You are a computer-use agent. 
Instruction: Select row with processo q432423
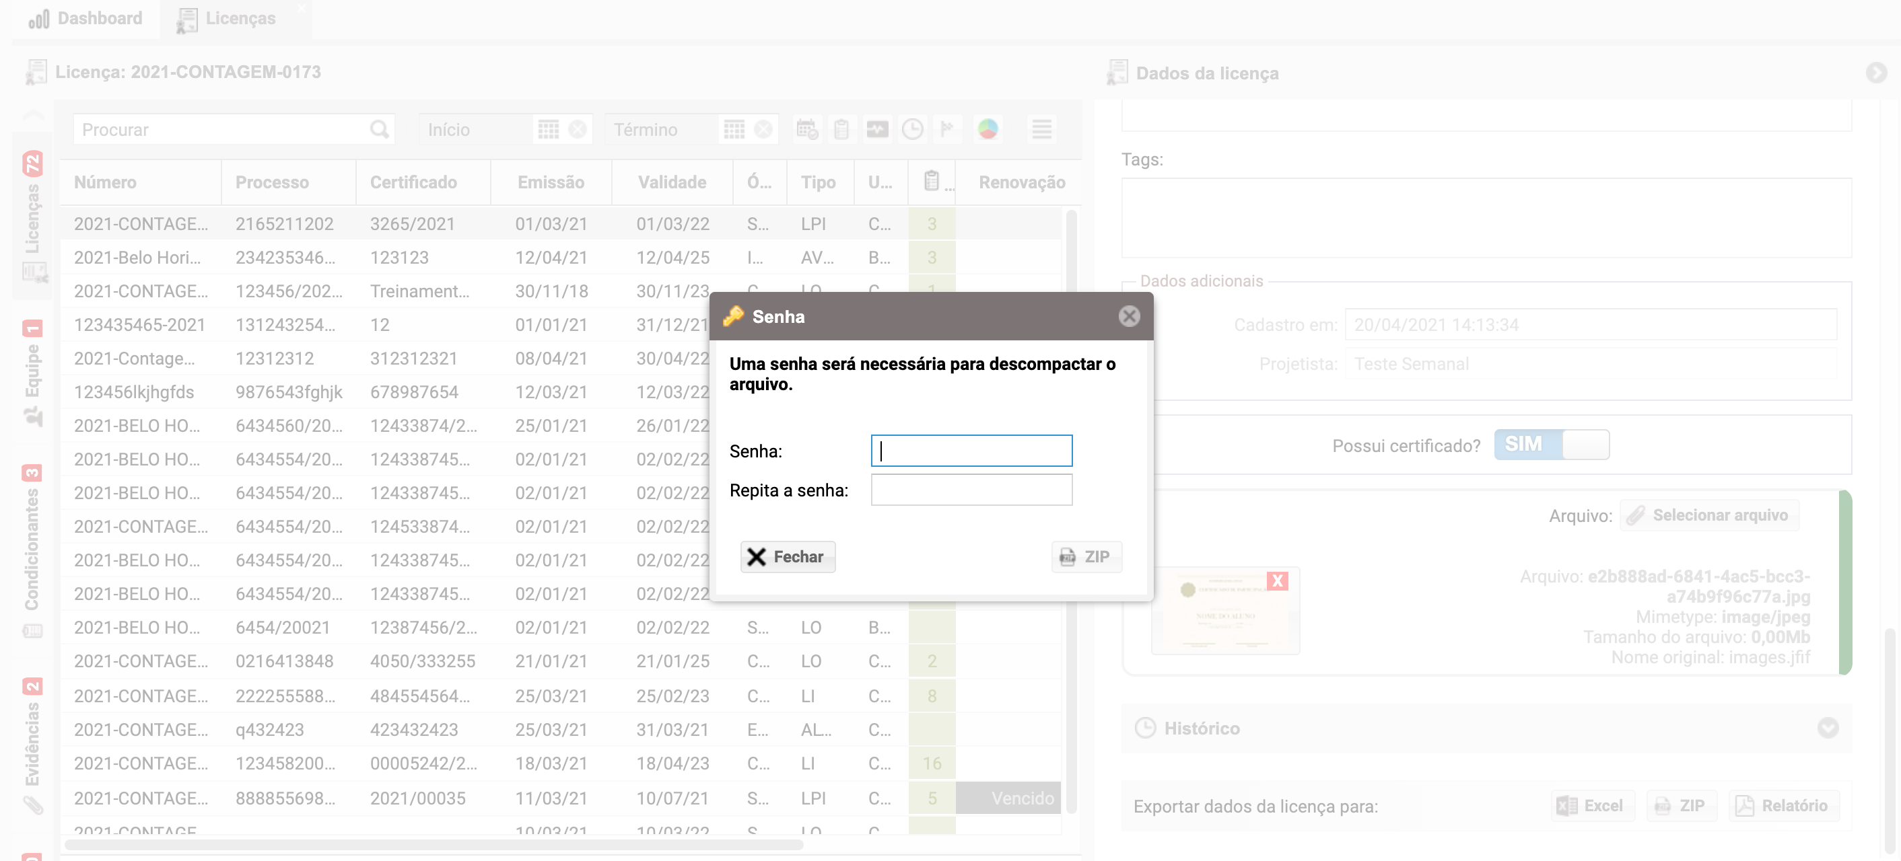pos(561,730)
